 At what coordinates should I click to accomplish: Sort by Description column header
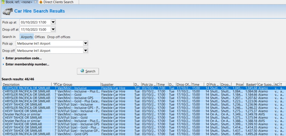(x=27, y=84)
